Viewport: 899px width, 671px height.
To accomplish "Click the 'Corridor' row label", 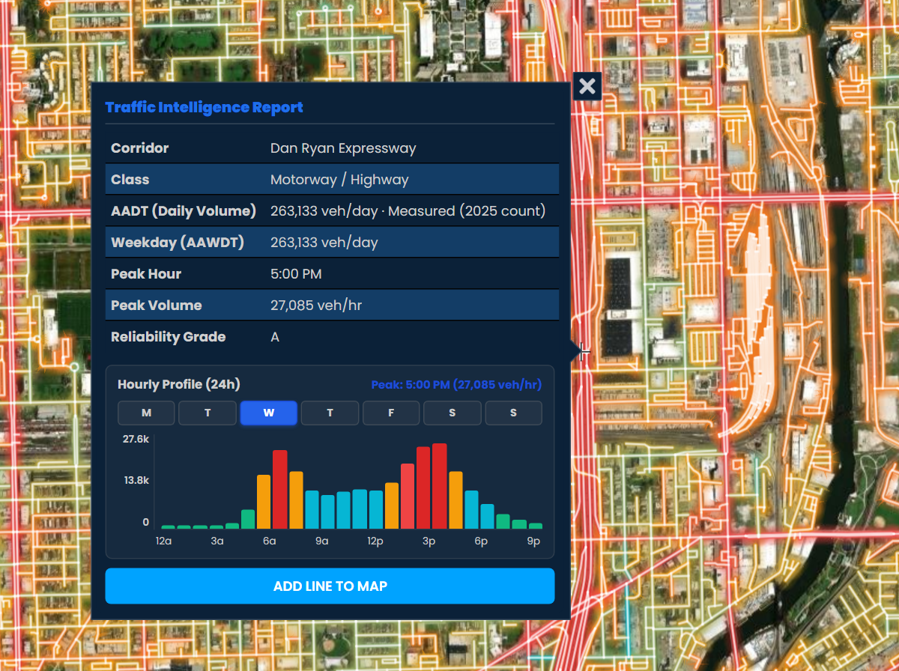I will click(140, 148).
